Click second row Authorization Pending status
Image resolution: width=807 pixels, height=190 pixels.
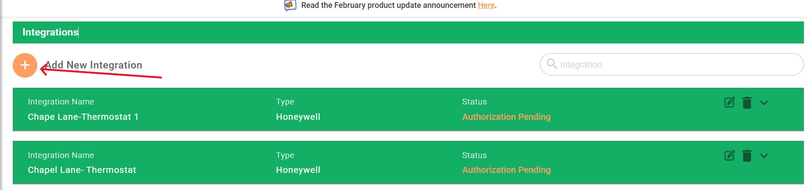(x=506, y=170)
